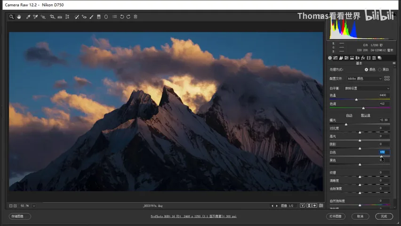Open the zoom level dropdown
Viewport: 401px width, 226px height.
[x=34, y=206]
